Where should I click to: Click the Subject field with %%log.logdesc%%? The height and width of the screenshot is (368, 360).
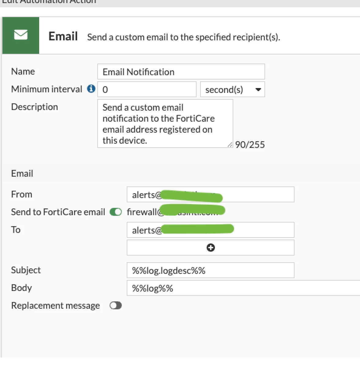pyautogui.click(x=211, y=270)
